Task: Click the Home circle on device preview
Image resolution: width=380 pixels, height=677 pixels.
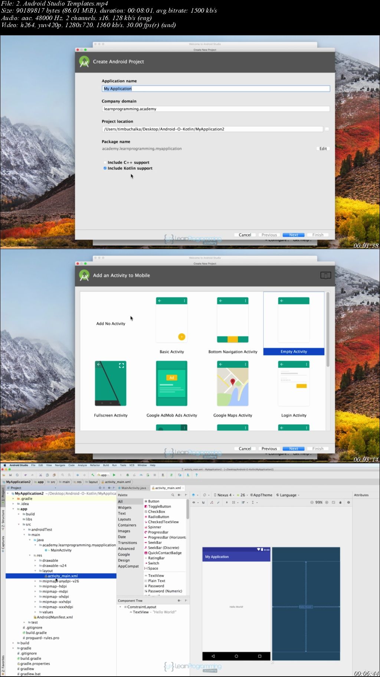Action: pyautogui.click(x=236, y=656)
